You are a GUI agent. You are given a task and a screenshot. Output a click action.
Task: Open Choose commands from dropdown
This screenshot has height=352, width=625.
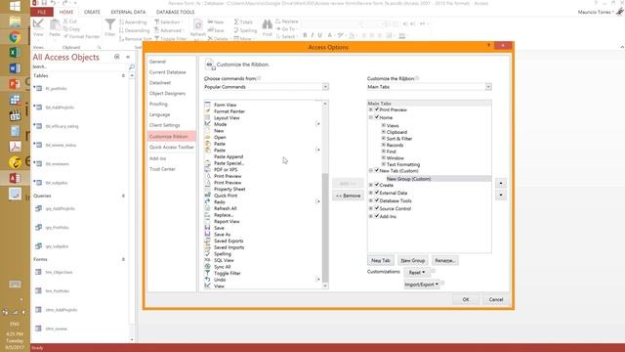(x=325, y=87)
